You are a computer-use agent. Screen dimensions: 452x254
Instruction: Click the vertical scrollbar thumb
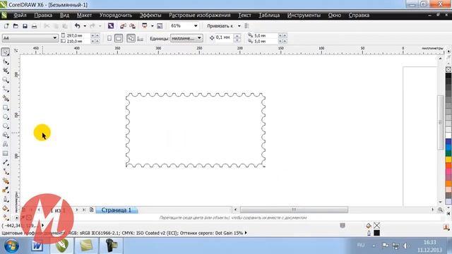440,122
